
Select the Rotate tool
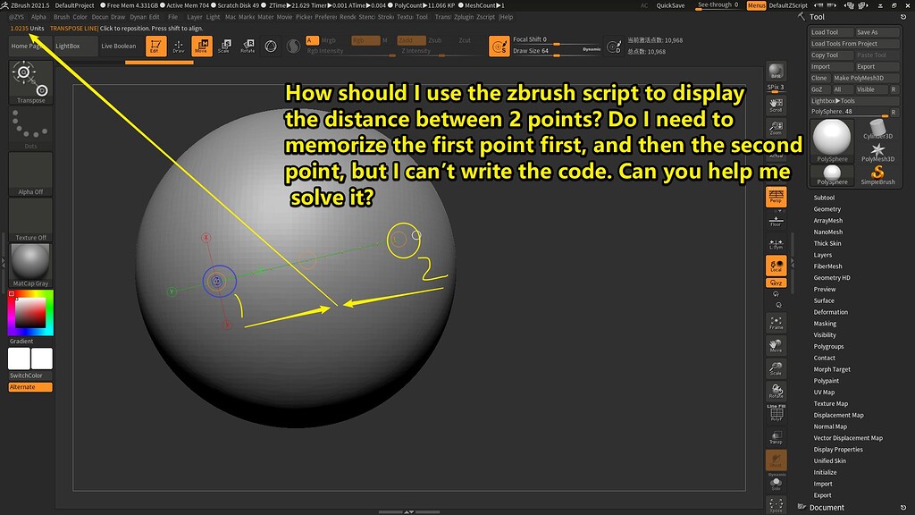(248, 47)
